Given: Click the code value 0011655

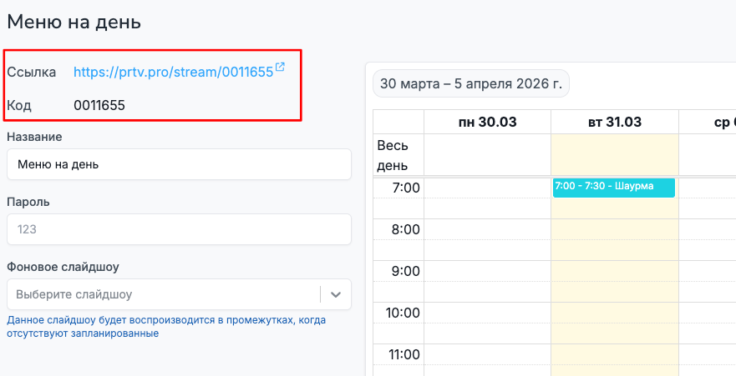Looking at the screenshot, I should click(99, 105).
